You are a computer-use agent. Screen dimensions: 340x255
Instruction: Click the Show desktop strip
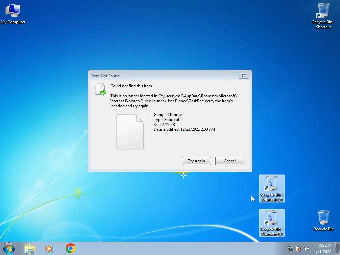pos(337,248)
